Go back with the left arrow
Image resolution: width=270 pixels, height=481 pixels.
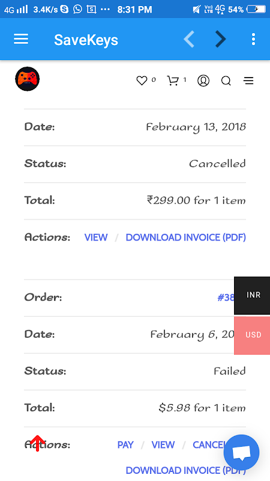[189, 39]
